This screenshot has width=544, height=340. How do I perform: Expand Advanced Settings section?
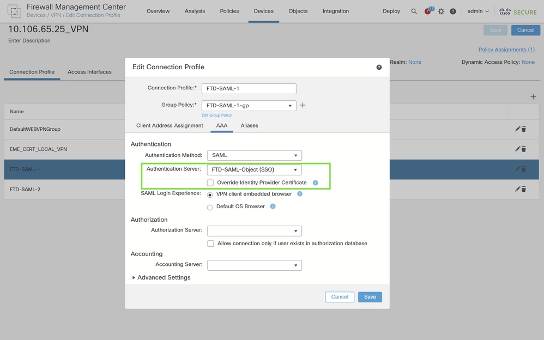click(x=161, y=277)
